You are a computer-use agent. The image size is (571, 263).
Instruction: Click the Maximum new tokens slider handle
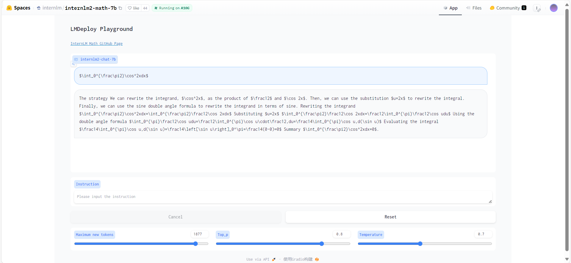pos(195,244)
